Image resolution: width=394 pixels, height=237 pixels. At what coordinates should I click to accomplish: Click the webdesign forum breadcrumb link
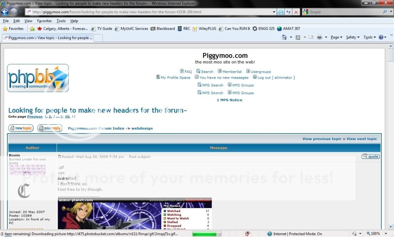click(x=142, y=128)
